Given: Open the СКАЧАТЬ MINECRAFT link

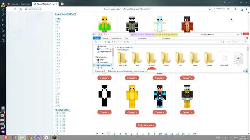Looking at the screenshot, I should pyautogui.click(x=65, y=14).
